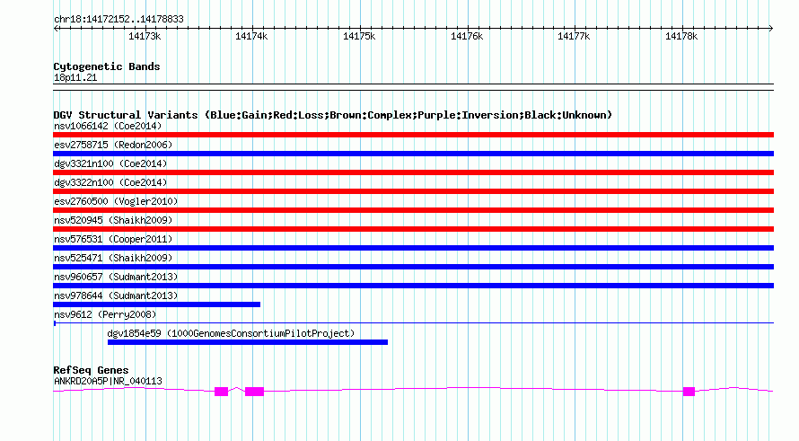
Task: Click the right arrow of the coordinate ruler
Action: coord(770,29)
